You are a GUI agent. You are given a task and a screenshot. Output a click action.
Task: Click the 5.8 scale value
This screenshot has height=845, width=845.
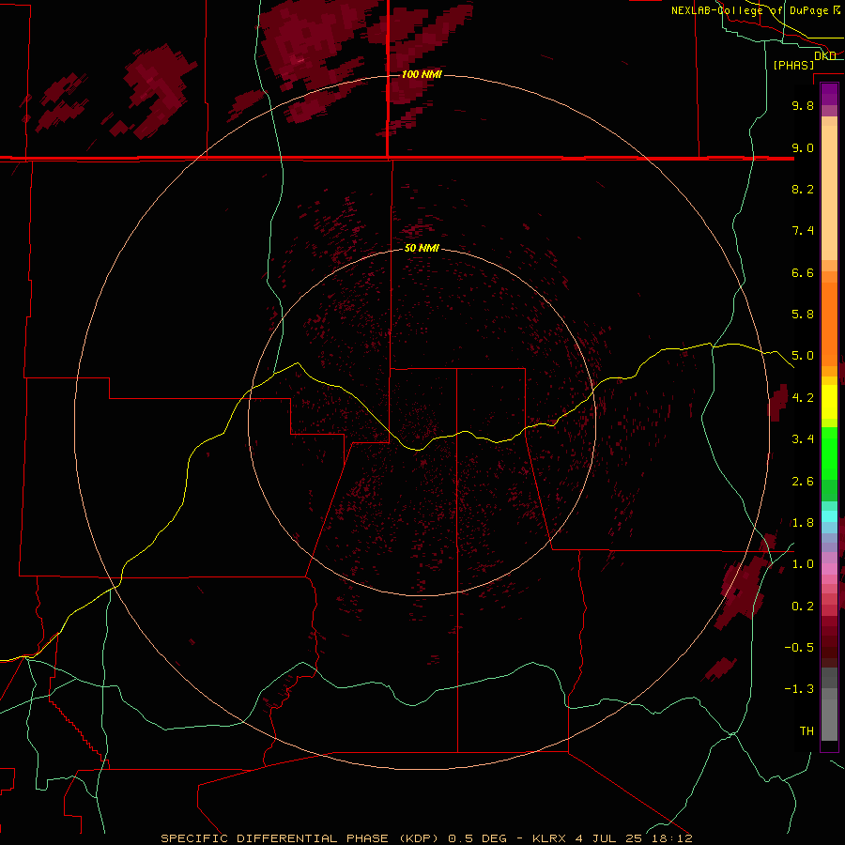[803, 315]
